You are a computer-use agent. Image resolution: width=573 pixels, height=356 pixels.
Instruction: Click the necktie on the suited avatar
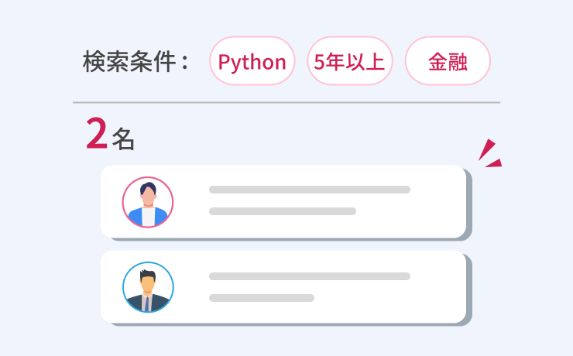coord(147,303)
